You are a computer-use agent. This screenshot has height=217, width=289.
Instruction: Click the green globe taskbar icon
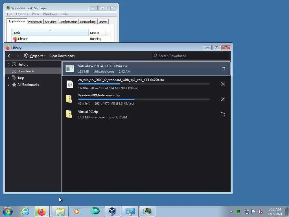coord(95,211)
